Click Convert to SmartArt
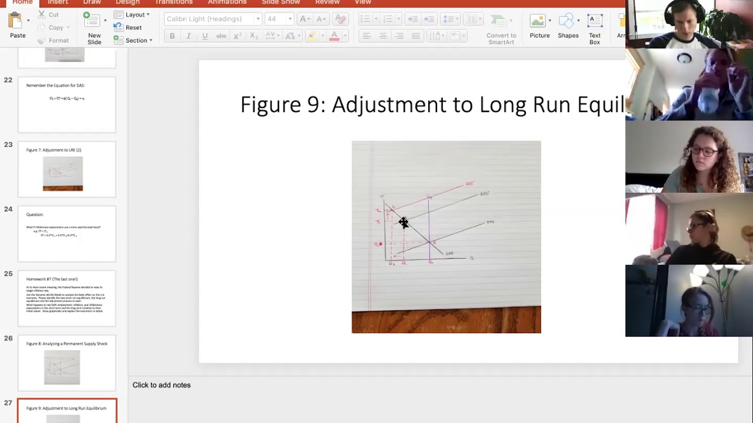Screen dimensions: 753x423 (x=501, y=29)
